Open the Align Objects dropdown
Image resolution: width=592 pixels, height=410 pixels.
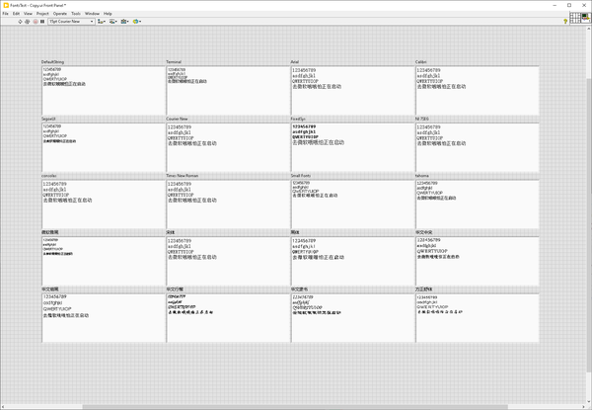[x=102, y=22]
